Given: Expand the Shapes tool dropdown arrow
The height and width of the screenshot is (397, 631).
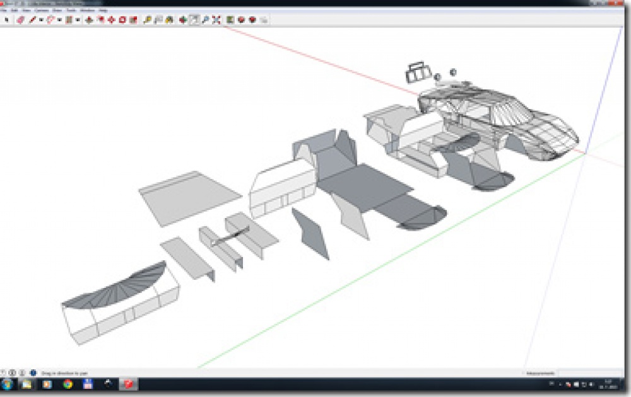Looking at the screenshot, I should (78, 20).
